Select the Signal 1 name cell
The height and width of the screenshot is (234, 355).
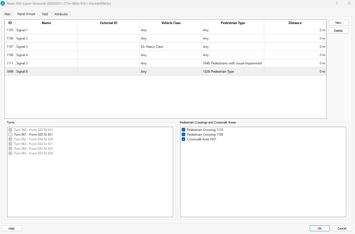46,30
